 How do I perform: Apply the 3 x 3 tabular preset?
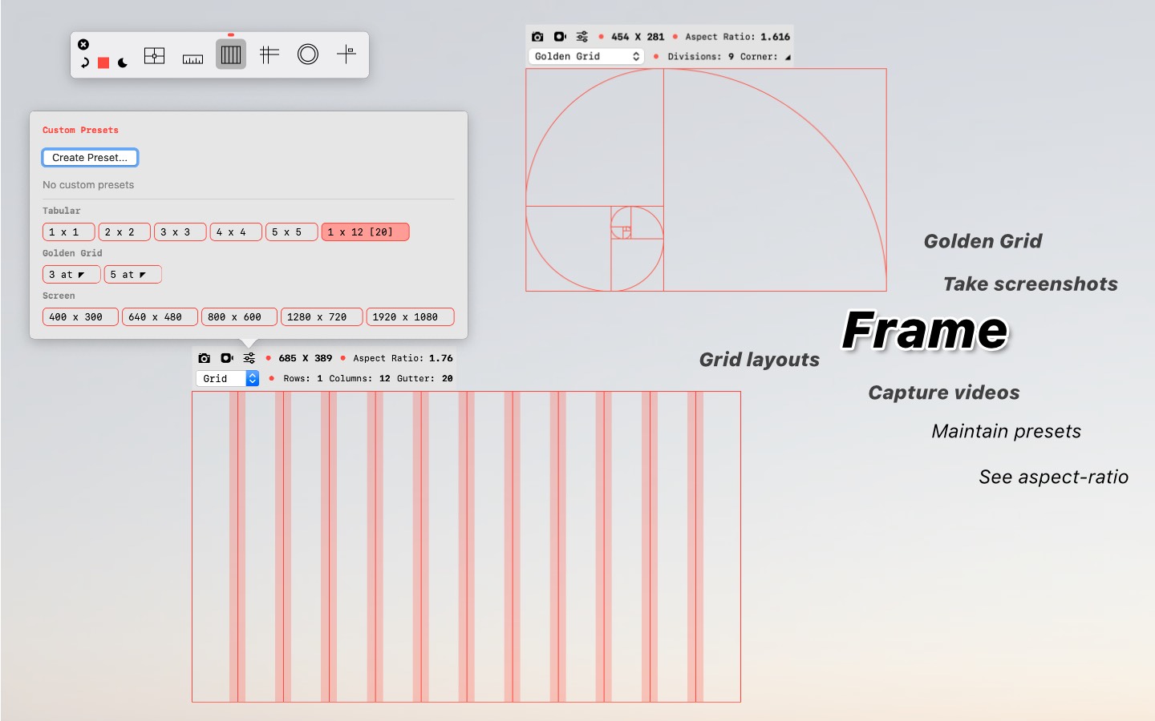click(x=180, y=232)
